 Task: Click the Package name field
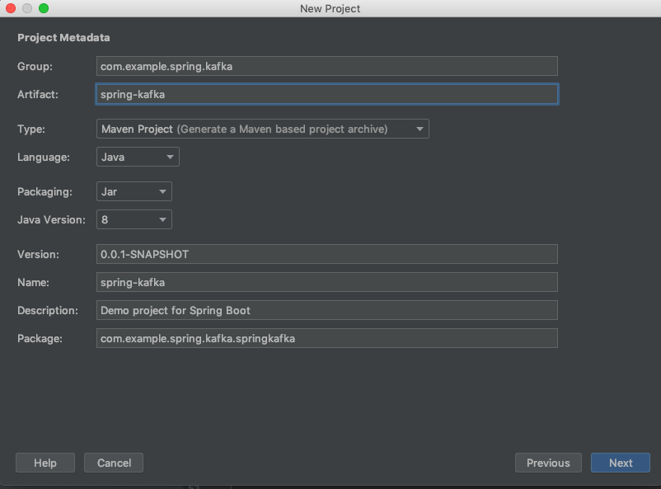(x=326, y=338)
